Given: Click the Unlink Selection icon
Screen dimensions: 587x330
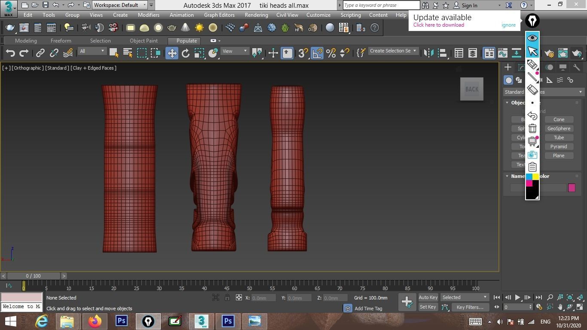Looking at the screenshot, I should (54, 53).
